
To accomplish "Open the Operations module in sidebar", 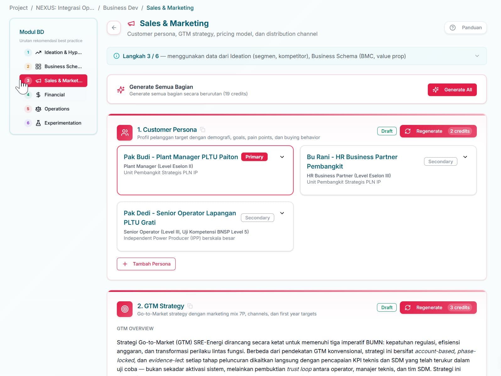I will click(x=53, y=109).
